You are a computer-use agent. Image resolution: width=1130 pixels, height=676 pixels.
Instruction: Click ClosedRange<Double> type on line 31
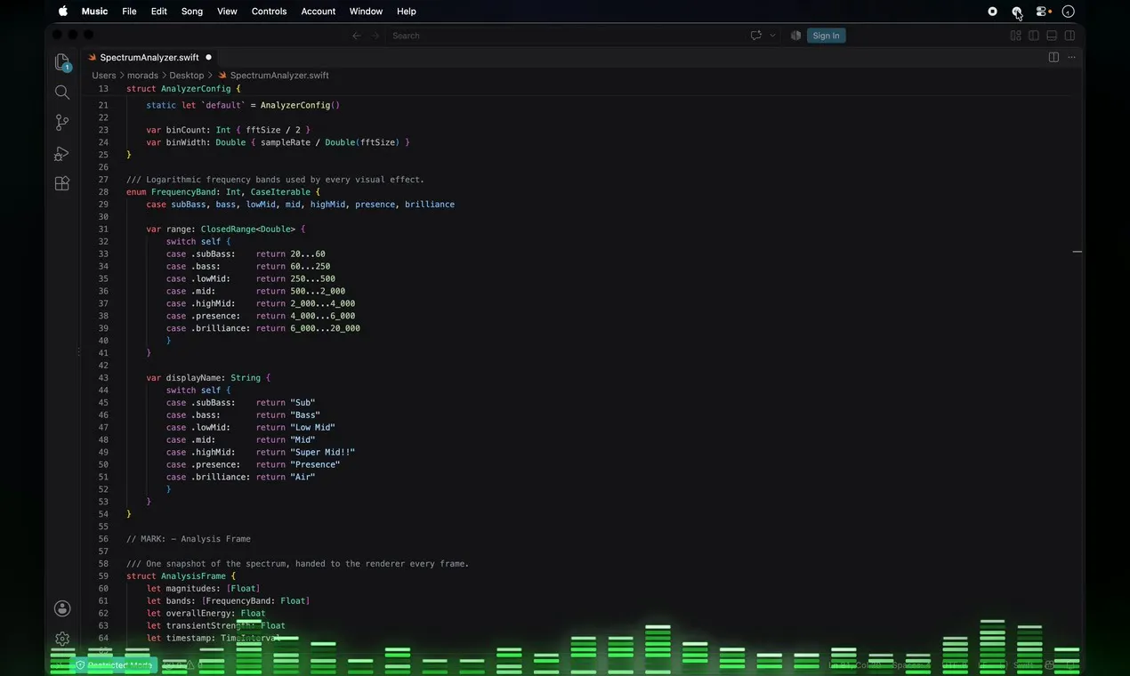click(248, 229)
